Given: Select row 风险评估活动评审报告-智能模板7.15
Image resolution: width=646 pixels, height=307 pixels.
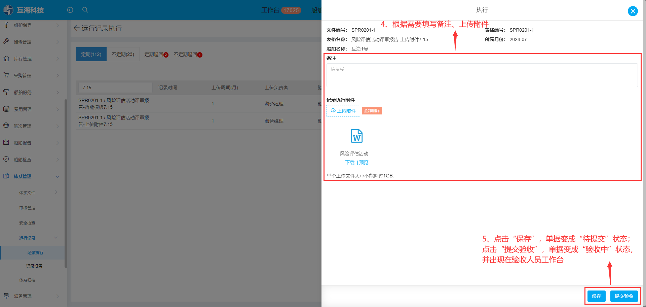Looking at the screenshot, I should [x=198, y=104].
